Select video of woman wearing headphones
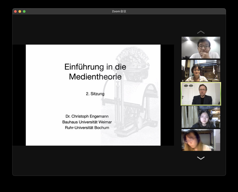Viewport: 238px width, 192px height. [201, 117]
